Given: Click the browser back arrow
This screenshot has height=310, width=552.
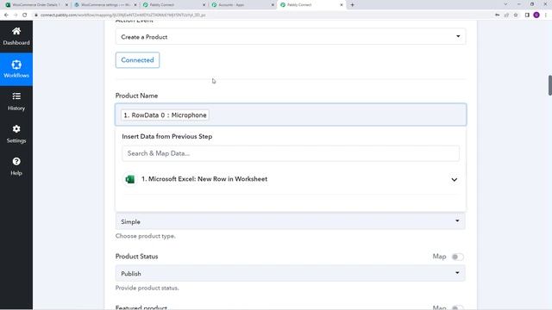Looking at the screenshot, I should click(x=6, y=15).
